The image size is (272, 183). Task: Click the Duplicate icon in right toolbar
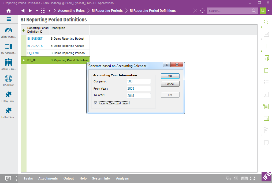(x=266, y=58)
